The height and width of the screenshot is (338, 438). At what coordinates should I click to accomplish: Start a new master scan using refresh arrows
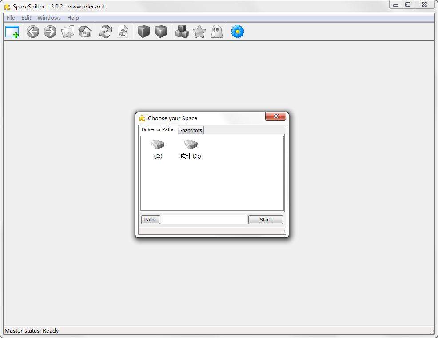pyautogui.click(x=106, y=32)
